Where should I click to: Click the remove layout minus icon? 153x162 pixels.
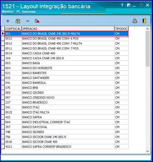(28, 21)
